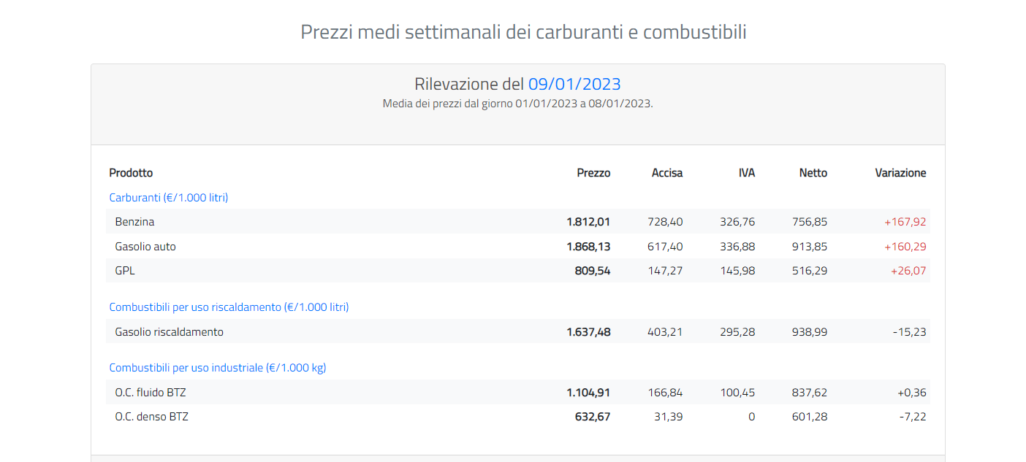Select the O.C. denso BTZ row
The image size is (1026, 462).
click(518, 417)
